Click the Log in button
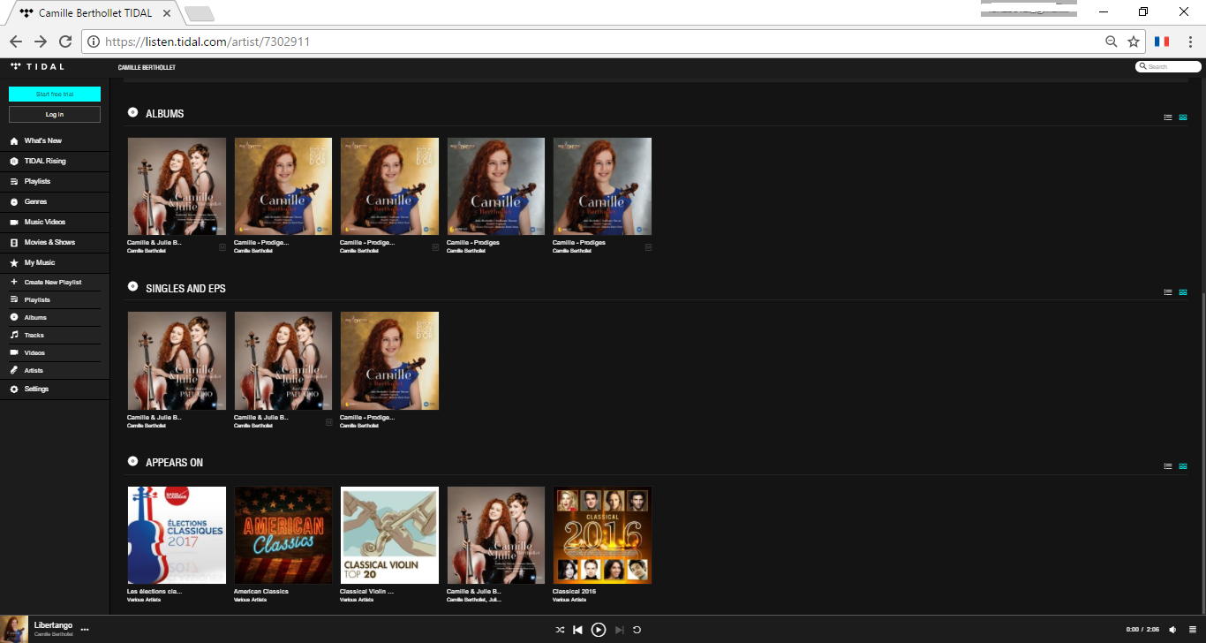The width and height of the screenshot is (1206, 643). pos(55,114)
